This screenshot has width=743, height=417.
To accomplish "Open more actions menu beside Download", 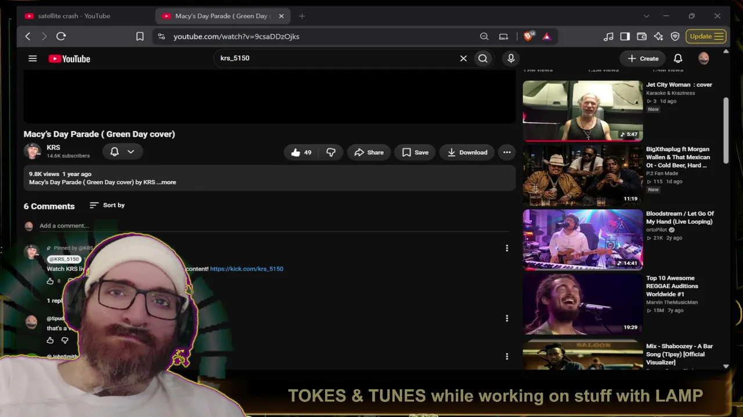I will click(507, 152).
